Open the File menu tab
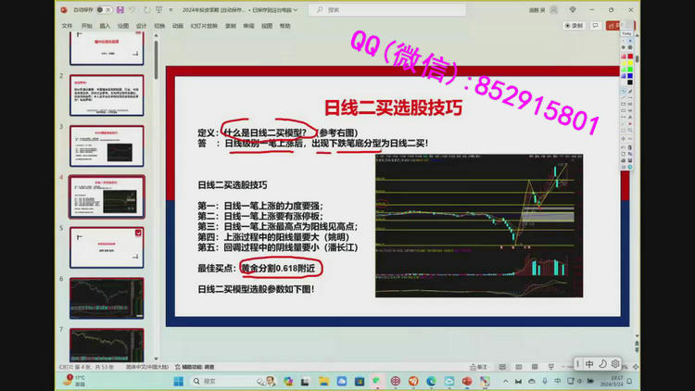Screen dimensions: 695x391 [67, 26]
